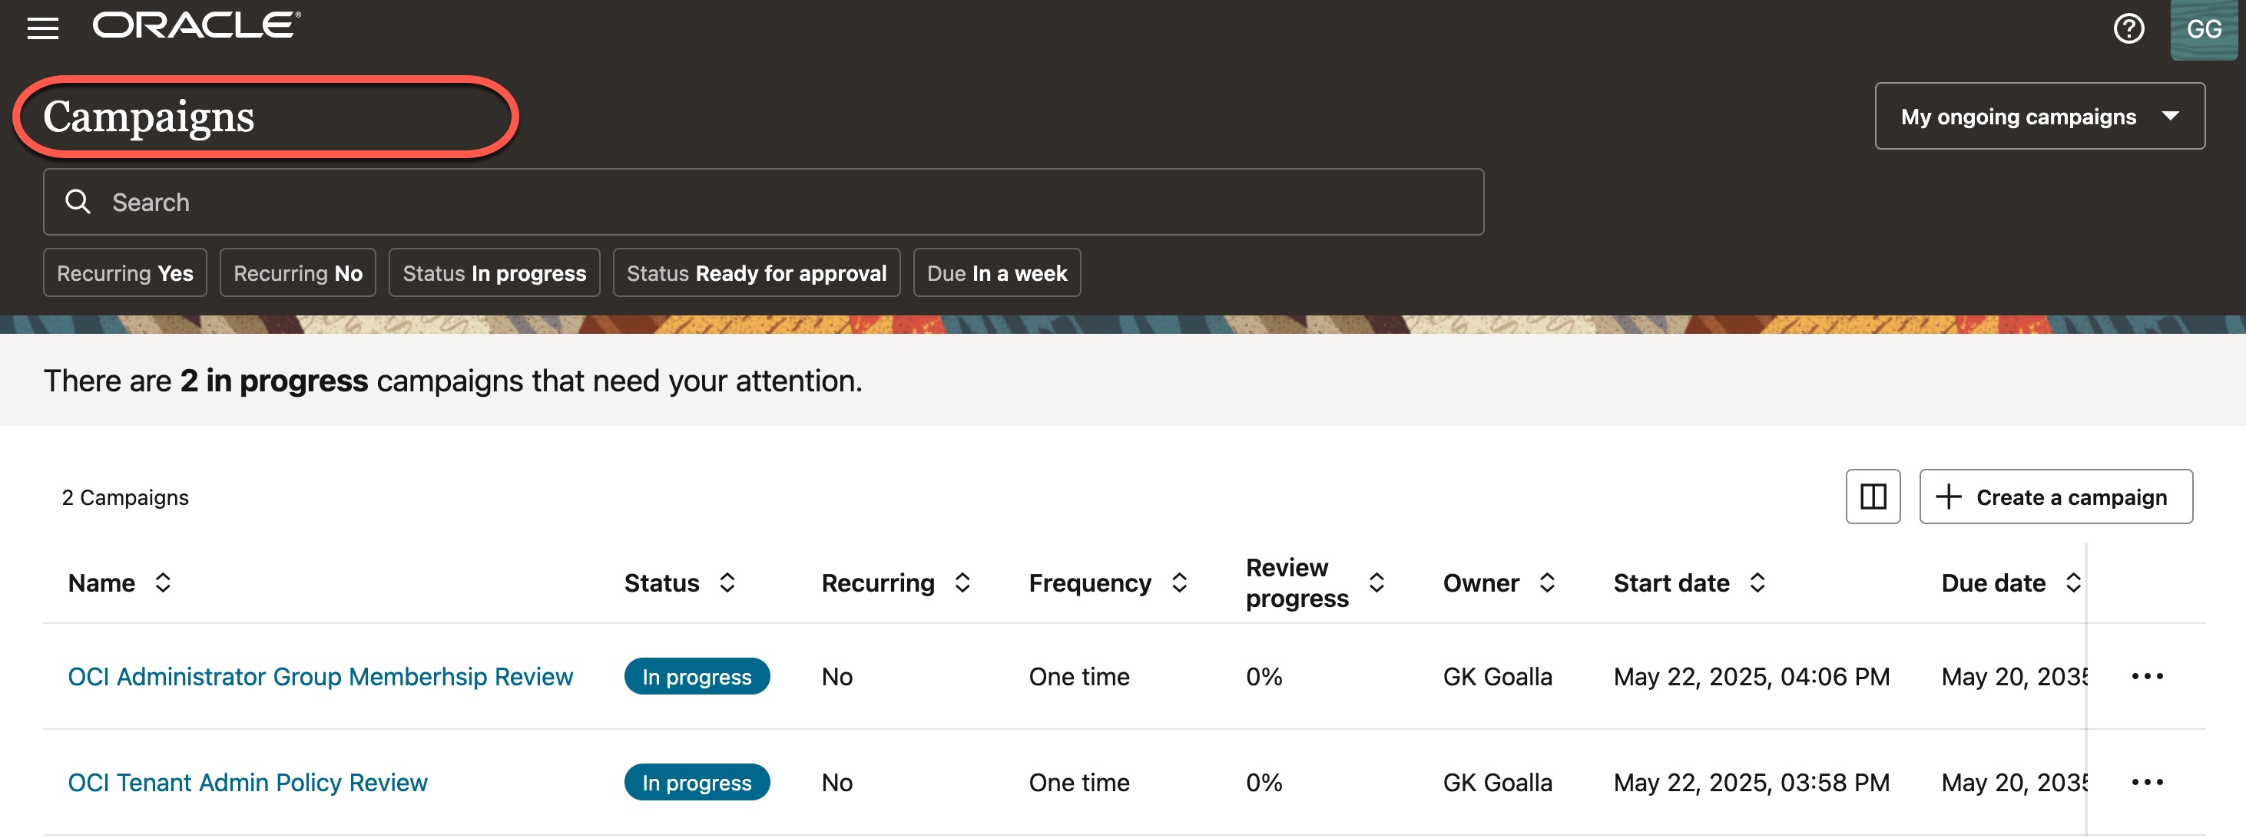The width and height of the screenshot is (2246, 838).
Task: Click into the campaigns Search field
Action: [x=763, y=202]
